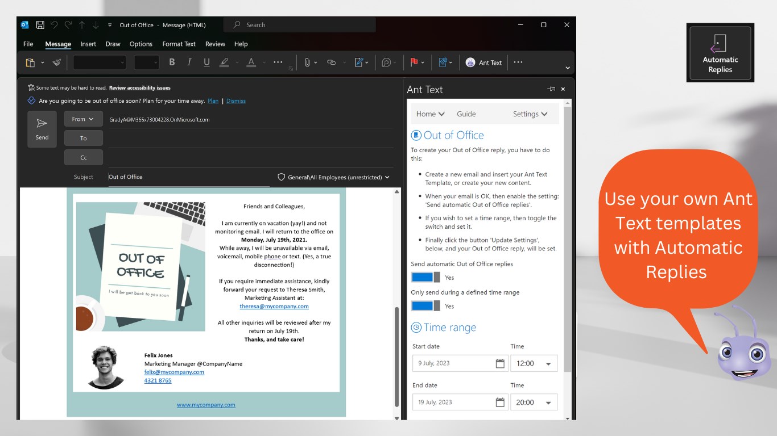Viewport: 777px width, 436px height.
Task: Click felix@mycompany.com link in signature
Action: (174, 372)
